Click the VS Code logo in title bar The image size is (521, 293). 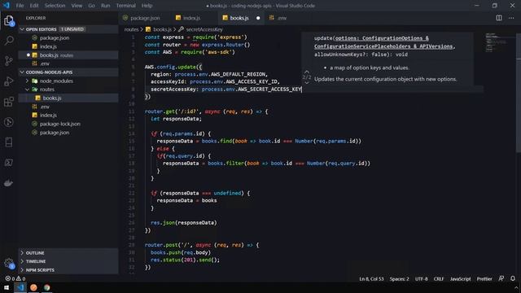7,6
